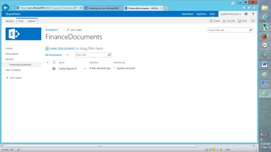Close the FinanceDocuments browser tab
This screenshot has height=152, width=271.
[161, 8]
